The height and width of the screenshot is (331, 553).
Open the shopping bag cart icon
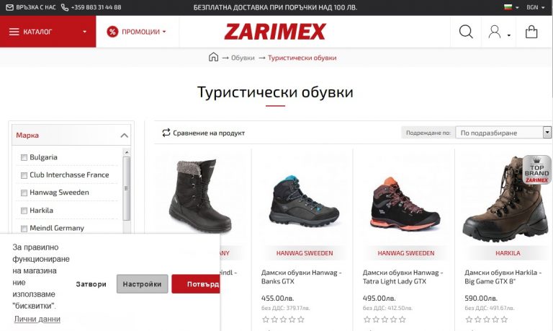point(531,32)
